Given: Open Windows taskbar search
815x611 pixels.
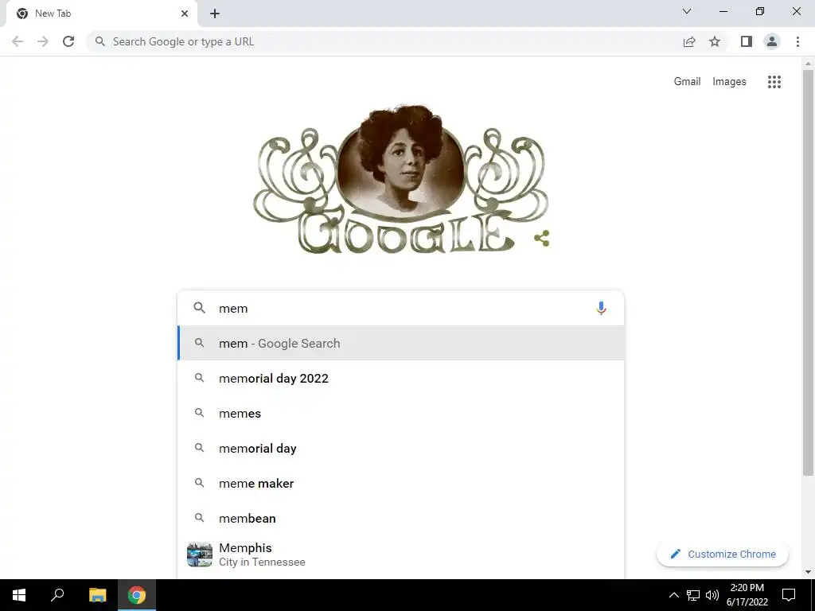Looking at the screenshot, I should coord(57,595).
